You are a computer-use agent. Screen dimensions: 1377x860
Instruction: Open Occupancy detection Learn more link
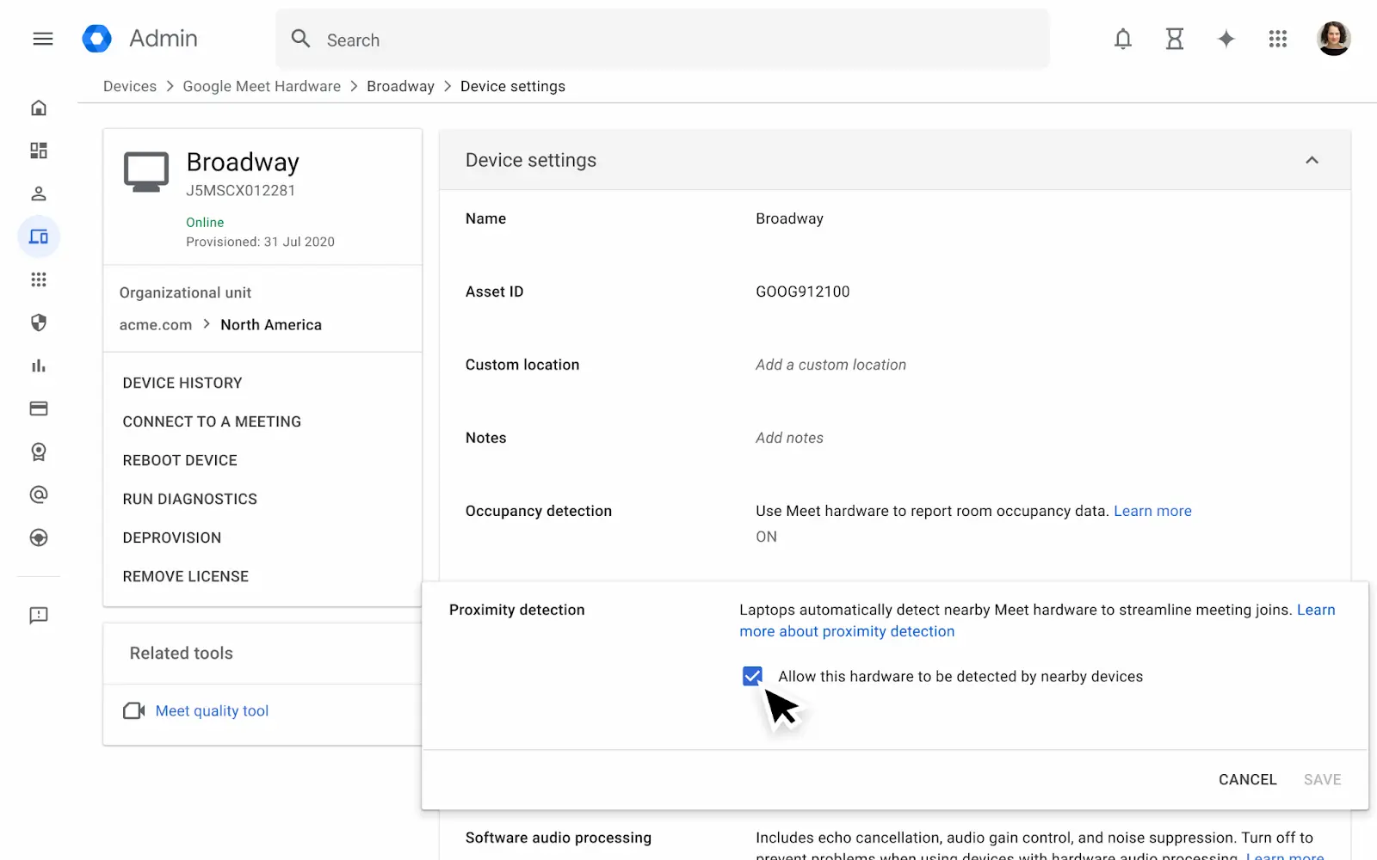1152,511
